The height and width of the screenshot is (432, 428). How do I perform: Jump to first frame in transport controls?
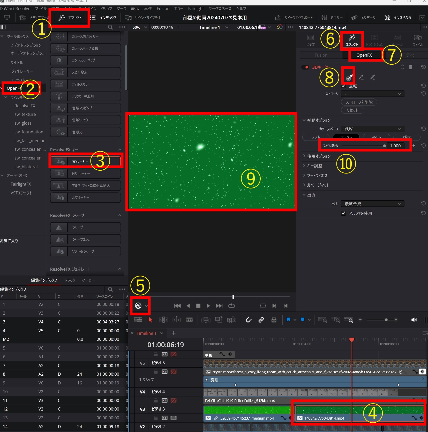177,306
